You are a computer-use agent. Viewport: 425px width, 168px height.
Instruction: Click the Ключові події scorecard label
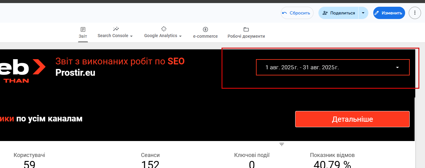pyautogui.click(x=252, y=155)
